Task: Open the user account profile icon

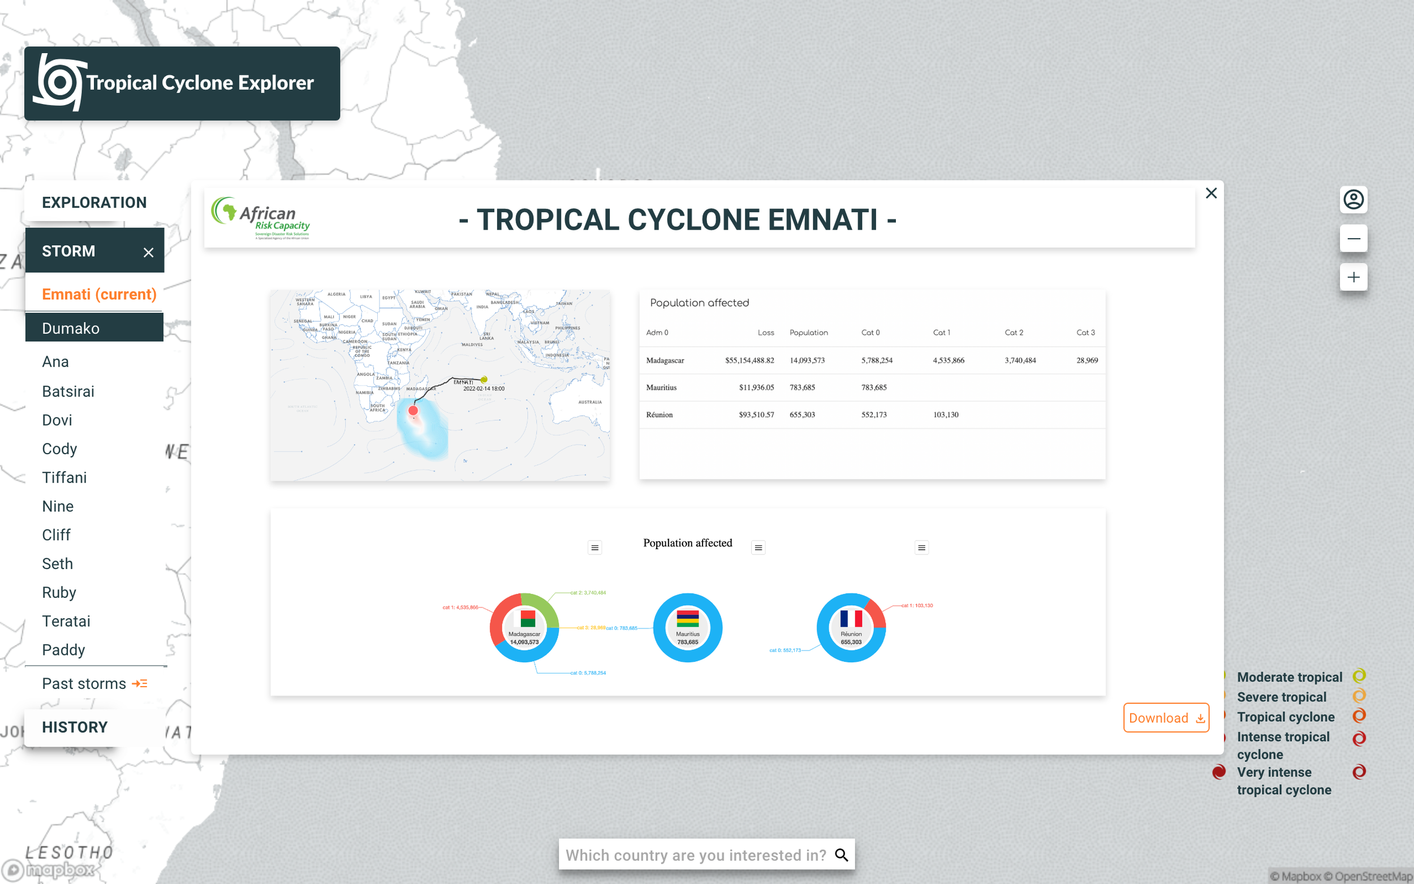Action: [x=1353, y=200]
